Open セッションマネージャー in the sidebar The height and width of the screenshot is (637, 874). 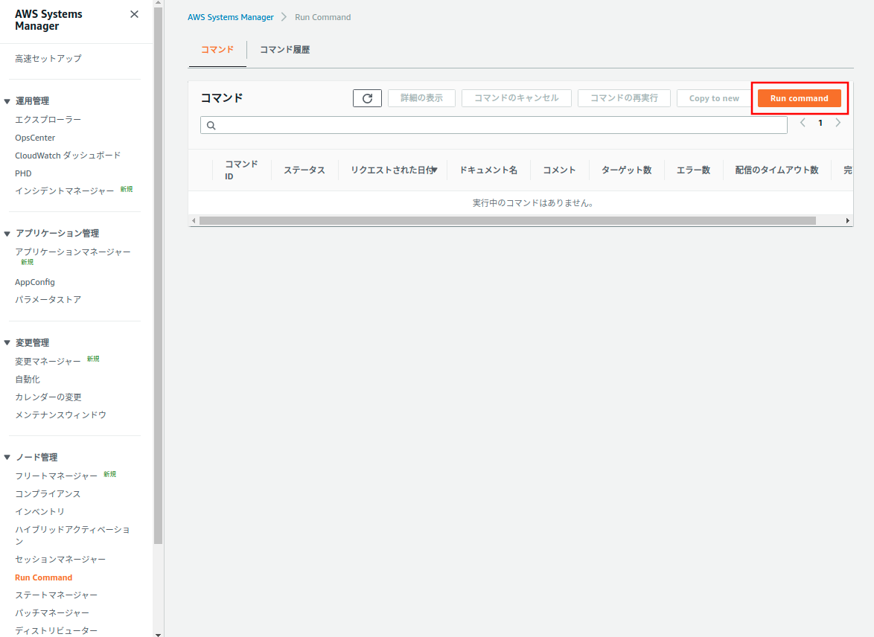(60, 560)
